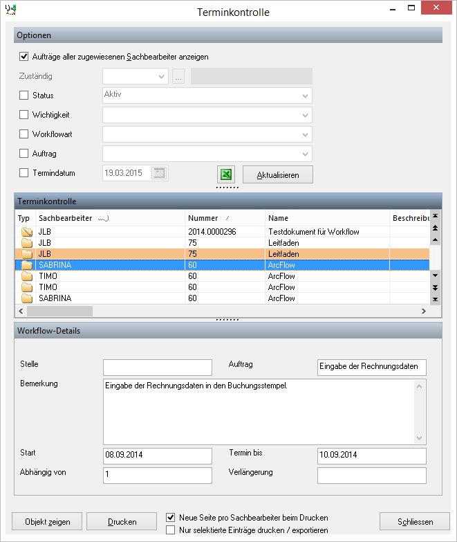Viewport: 457px width, 542px height.
Task: Click the page-down double arrow in the list
Action: coord(436,287)
